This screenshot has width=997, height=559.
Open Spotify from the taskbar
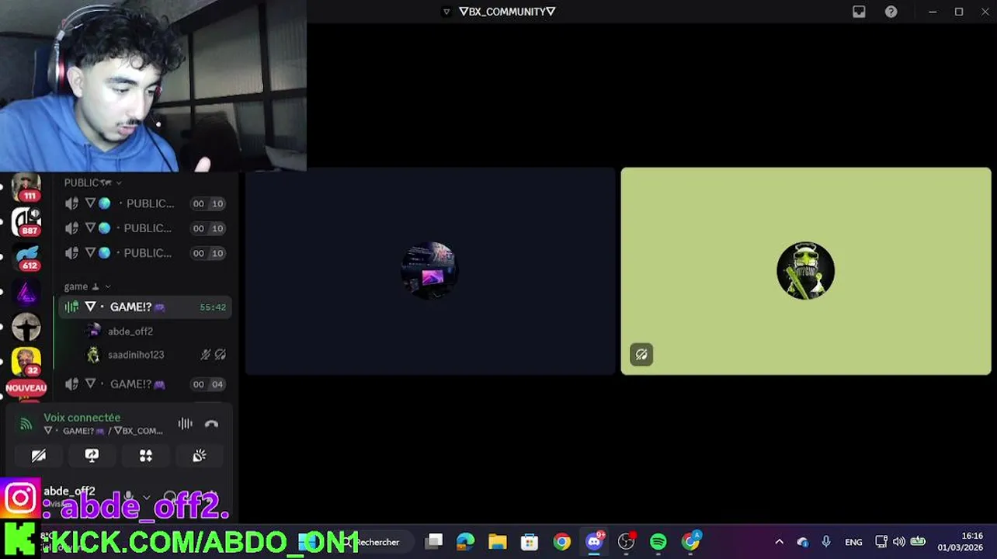(x=658, y=542)
